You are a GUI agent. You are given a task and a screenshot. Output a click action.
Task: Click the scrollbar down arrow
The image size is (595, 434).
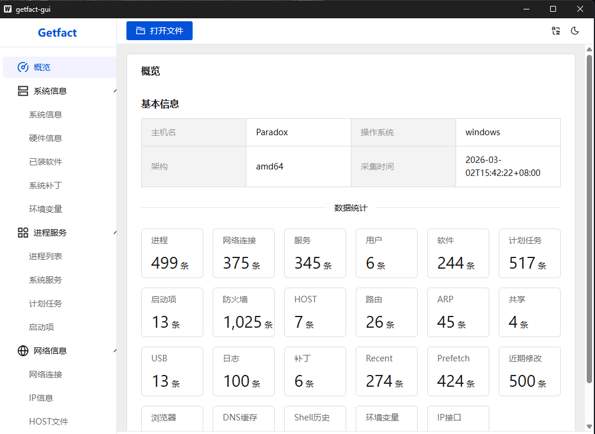[x=589, y=427]
